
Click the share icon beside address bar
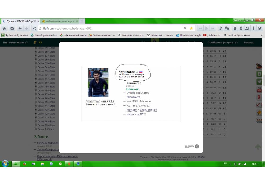[34, 28]
